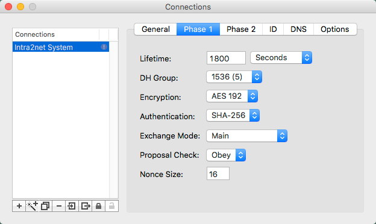Click the greyed unlock icon
This screenshot has width=376, height=224.
(x=111, y=206)
